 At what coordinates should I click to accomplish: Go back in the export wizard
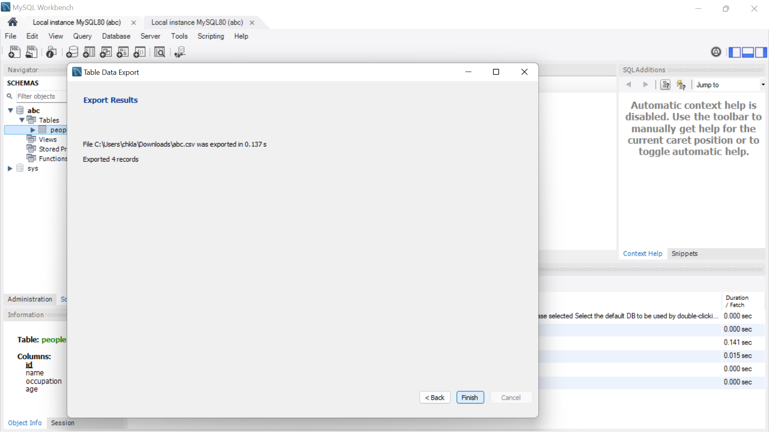(435, 397)
